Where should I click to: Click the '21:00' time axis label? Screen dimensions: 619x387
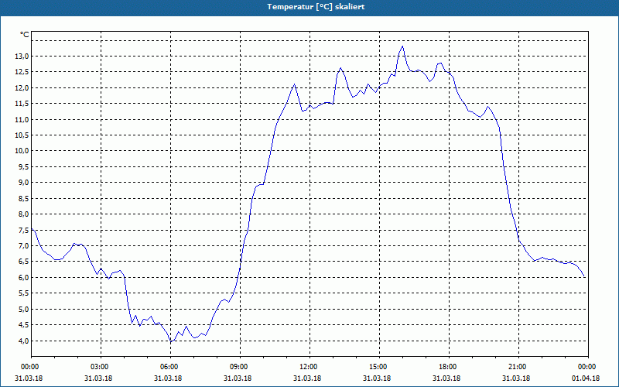point(517,367)
